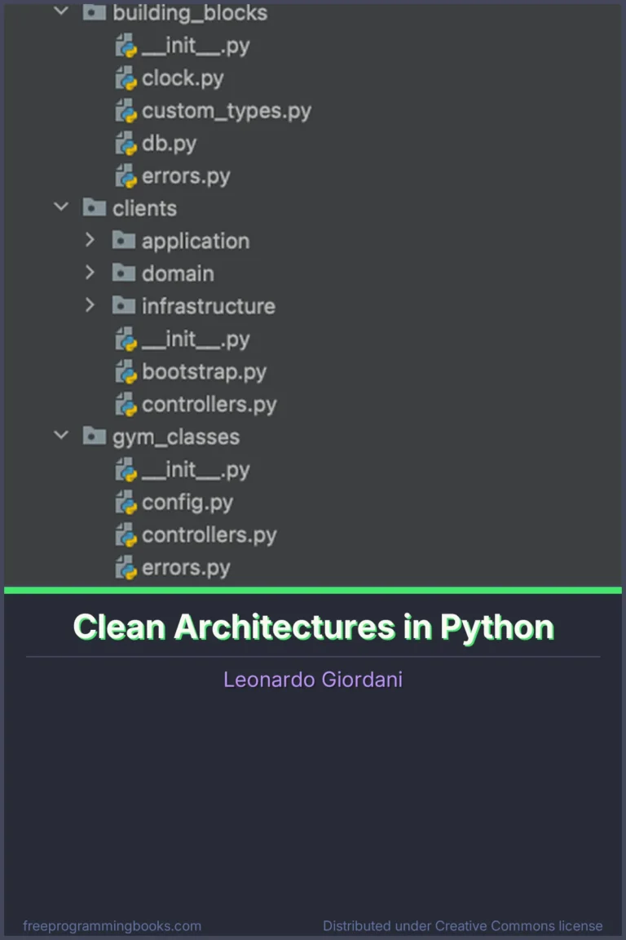Click the application folder icon
The image size is (626, 940).
(123, 241)
